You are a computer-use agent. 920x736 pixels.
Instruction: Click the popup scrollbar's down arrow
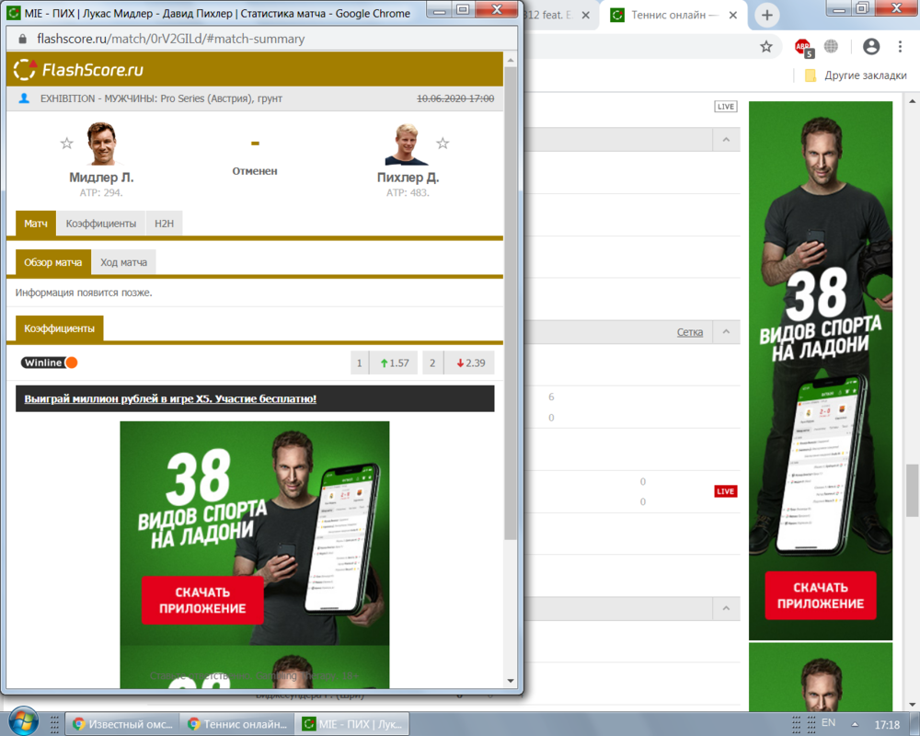511,681
